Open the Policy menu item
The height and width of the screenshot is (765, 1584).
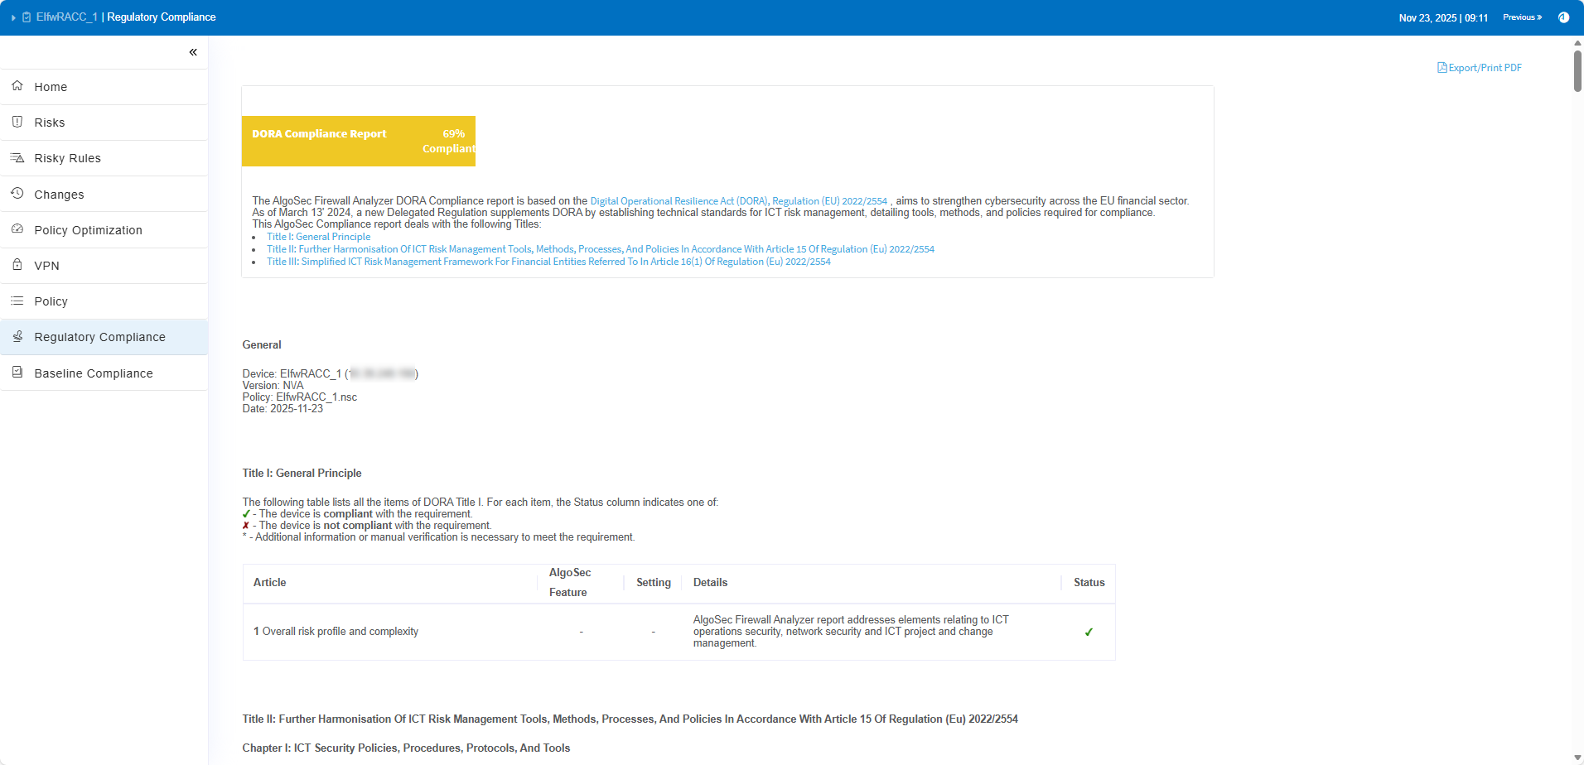[x=51, y=301]
